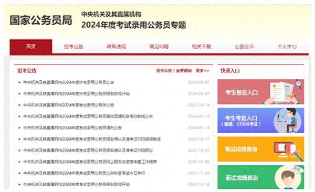Open the 笔试成绩查询 orange banner
315x192 pixels.
(261, 149)
